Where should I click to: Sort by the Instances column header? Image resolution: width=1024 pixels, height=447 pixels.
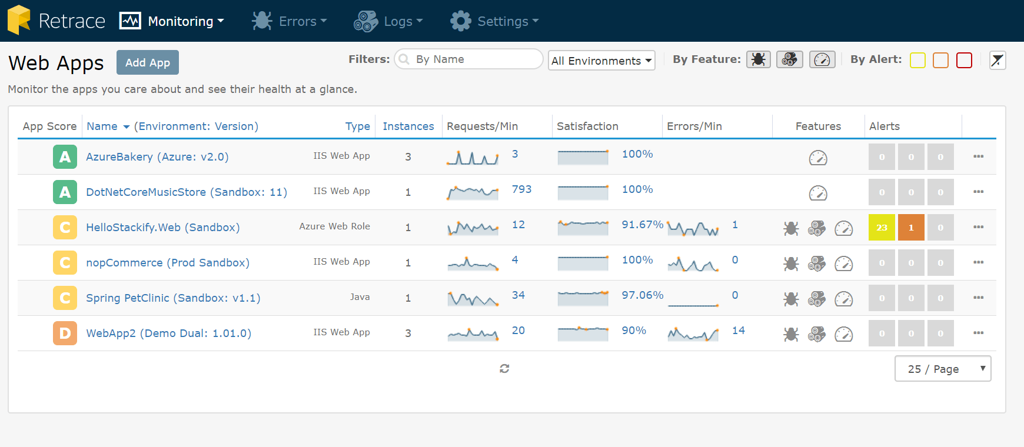408,126
